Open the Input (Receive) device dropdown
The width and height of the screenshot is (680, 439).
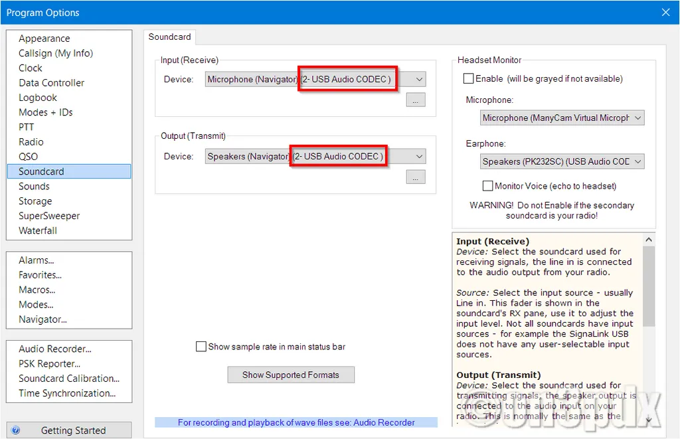[x=419, y=80]
